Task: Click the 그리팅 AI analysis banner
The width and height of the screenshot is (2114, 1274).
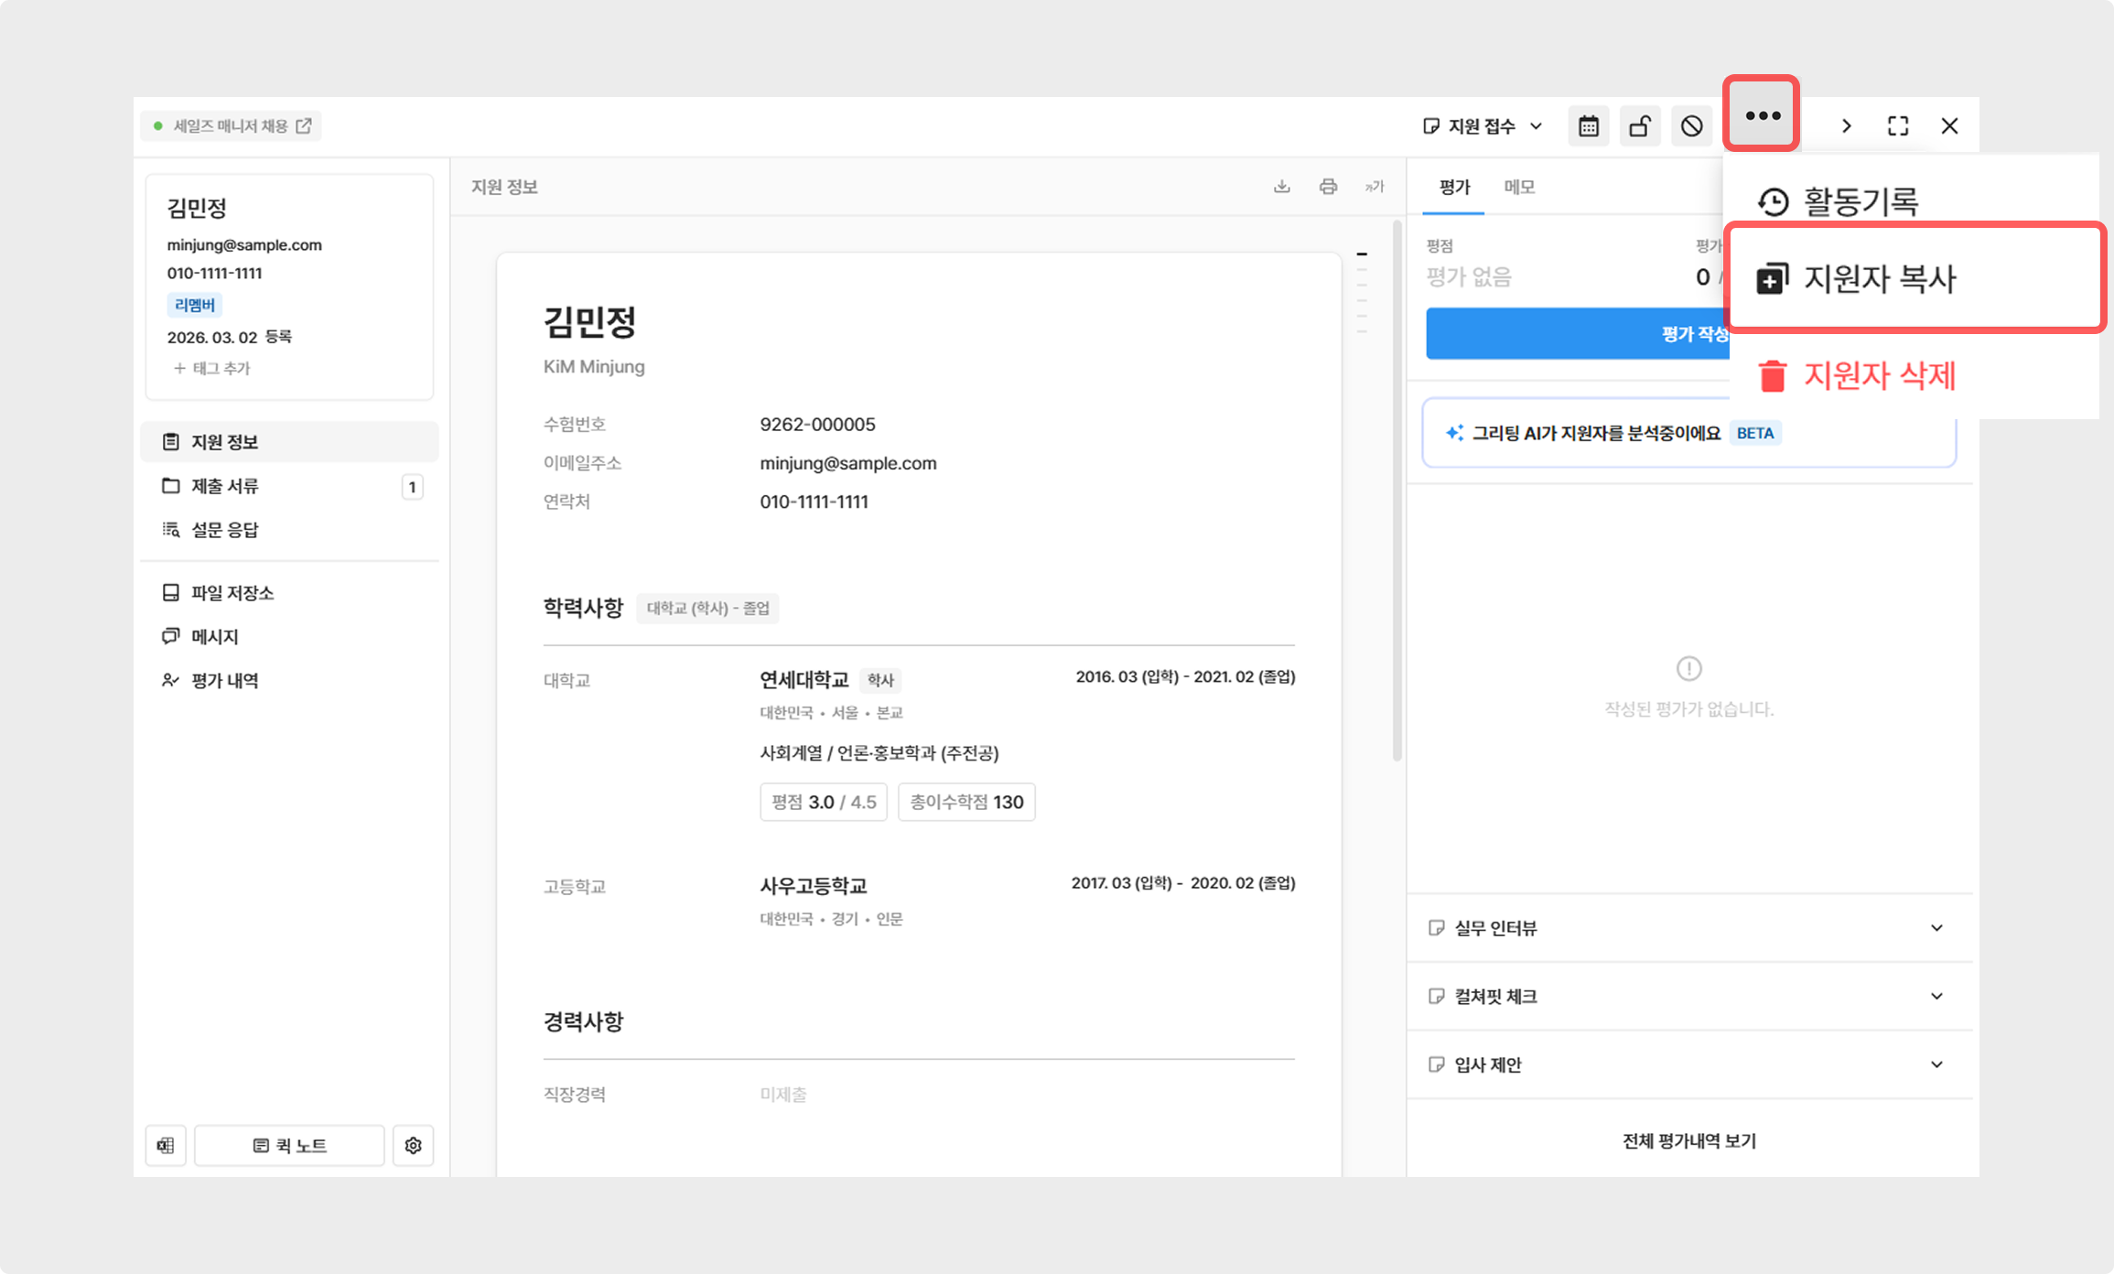Action: click(x=1689, y=434)
